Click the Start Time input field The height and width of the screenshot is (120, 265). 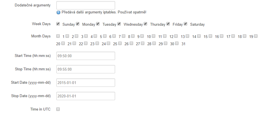click(x=86, y=56)
